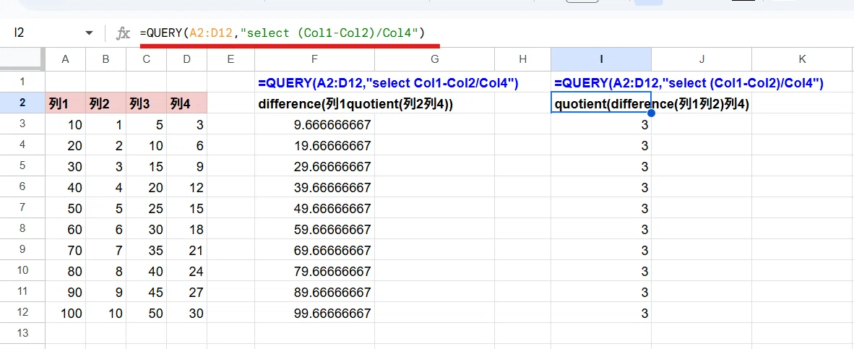Click cell D8 with value 18

click(187, 229)
